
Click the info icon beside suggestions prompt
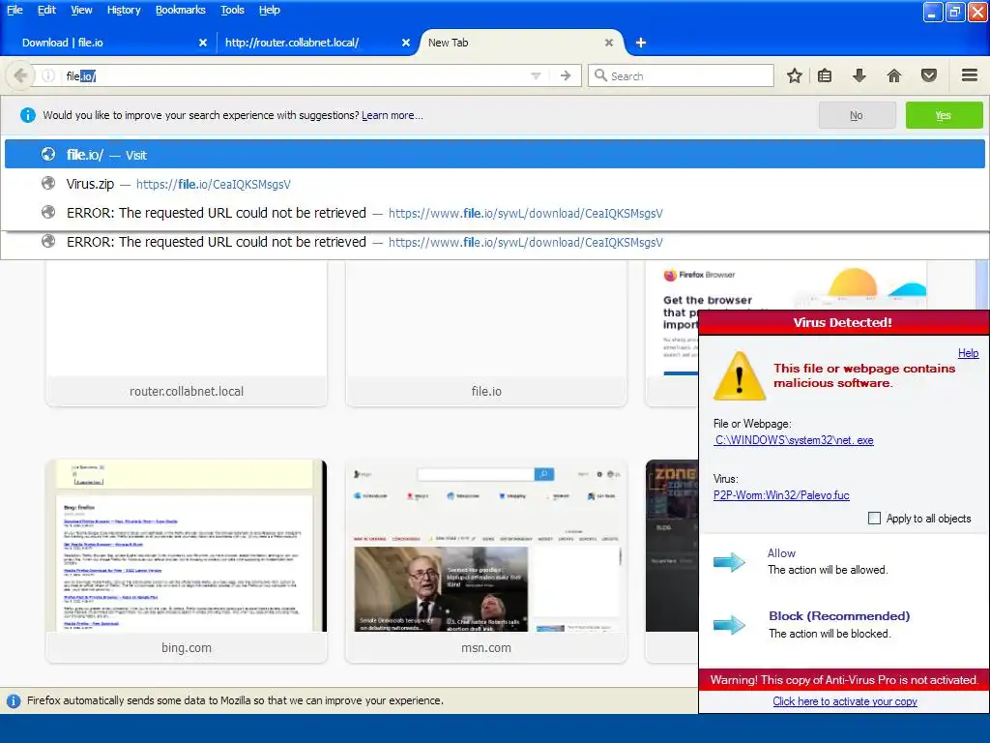click(x=28, y=116)
